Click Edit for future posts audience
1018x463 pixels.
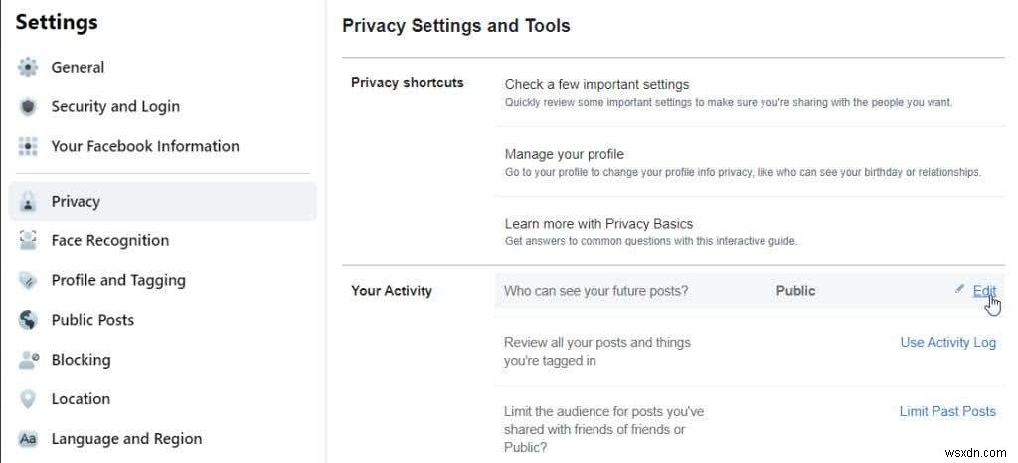(x=984, y=291)
